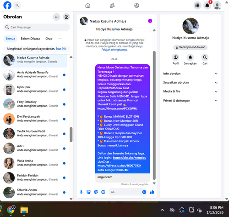Expand the Privasi & dukungan section

[x=190, y=101]
